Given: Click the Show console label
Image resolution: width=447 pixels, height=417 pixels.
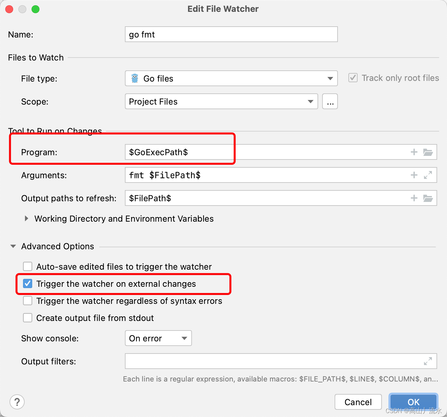Looking at the screenshot, I should [50, 338].
